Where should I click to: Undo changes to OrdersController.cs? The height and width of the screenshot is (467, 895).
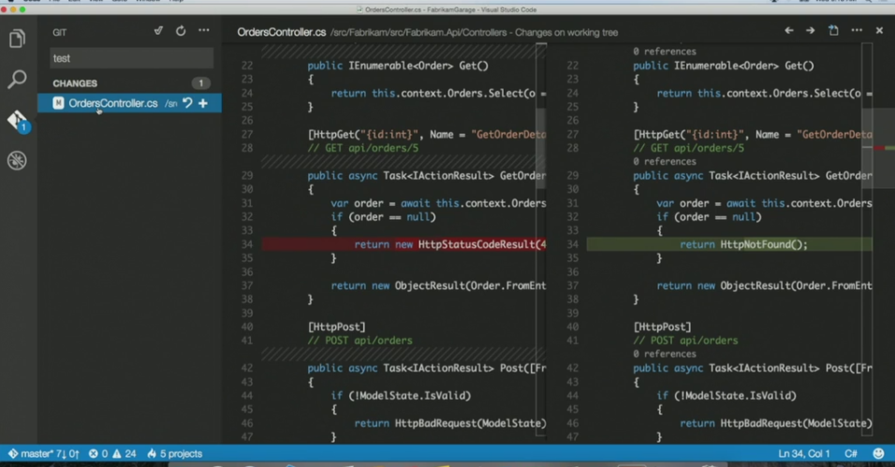click(187, 103)
